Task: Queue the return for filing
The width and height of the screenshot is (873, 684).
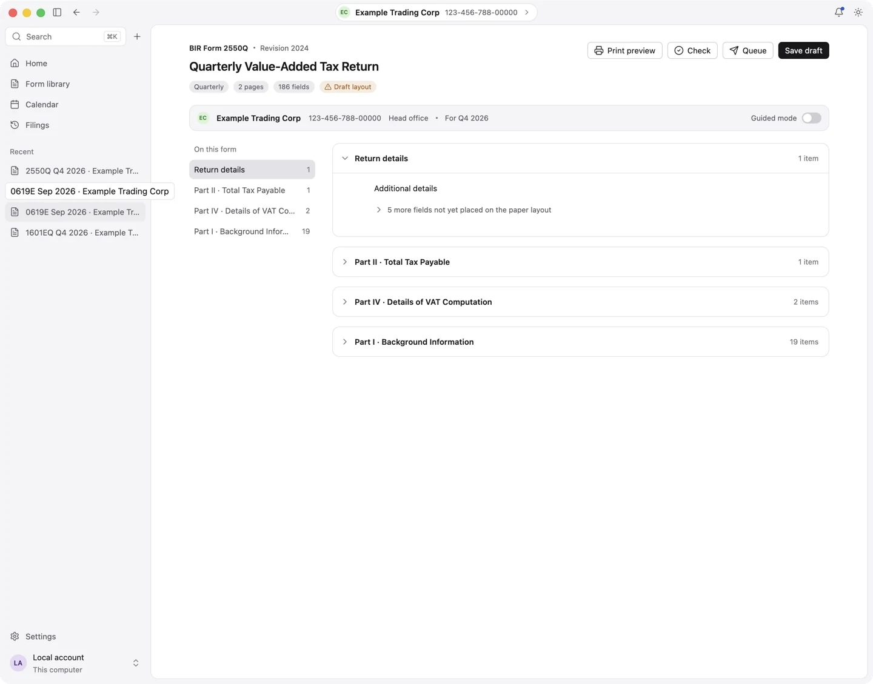Action: tap(748, 50)
